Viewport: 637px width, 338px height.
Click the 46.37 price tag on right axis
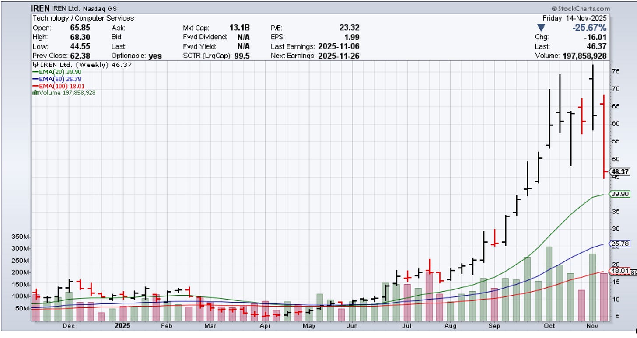[x=620, y=172]
